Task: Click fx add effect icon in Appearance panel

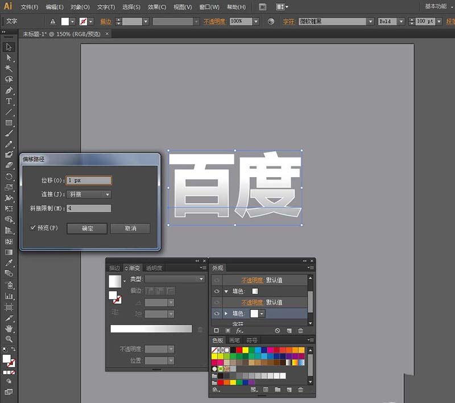Action: point(239,330)
